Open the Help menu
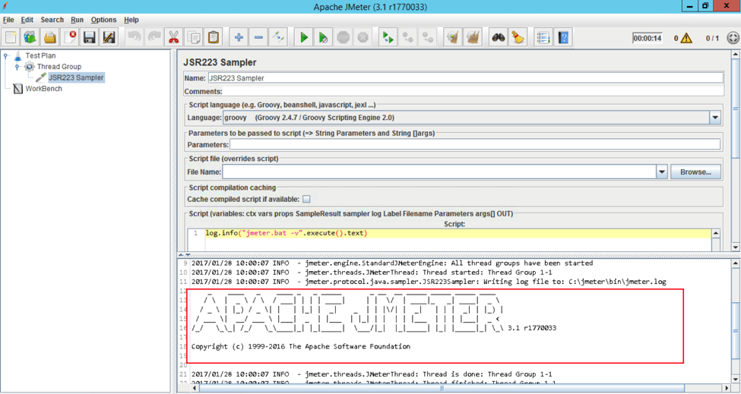 [131, 20]
